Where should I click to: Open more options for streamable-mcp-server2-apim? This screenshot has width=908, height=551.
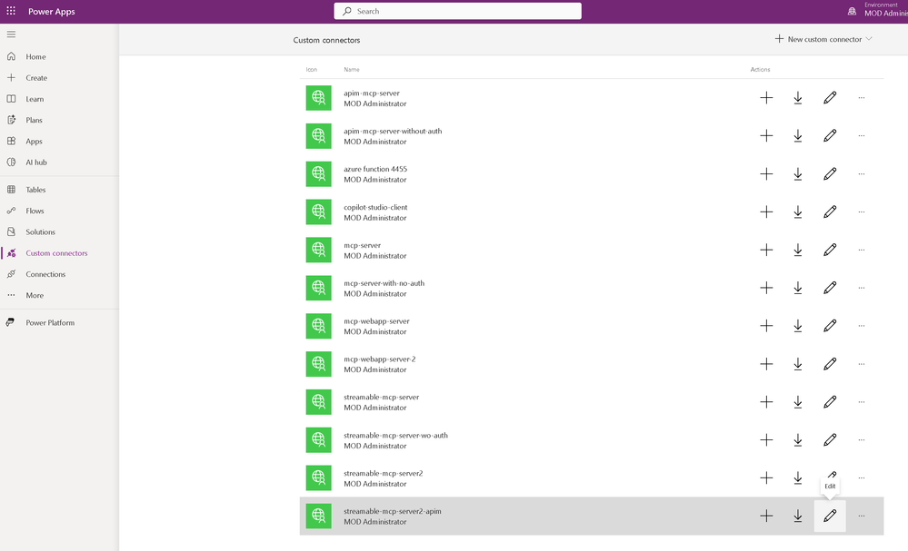[x=861, y=516]
